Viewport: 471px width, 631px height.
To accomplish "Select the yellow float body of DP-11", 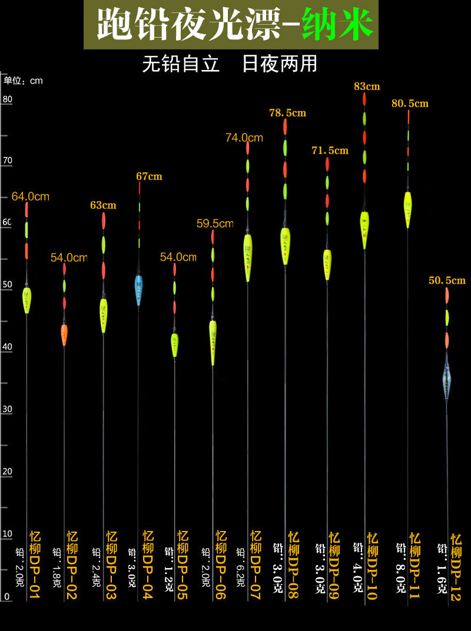I will (x=407, y=209).
